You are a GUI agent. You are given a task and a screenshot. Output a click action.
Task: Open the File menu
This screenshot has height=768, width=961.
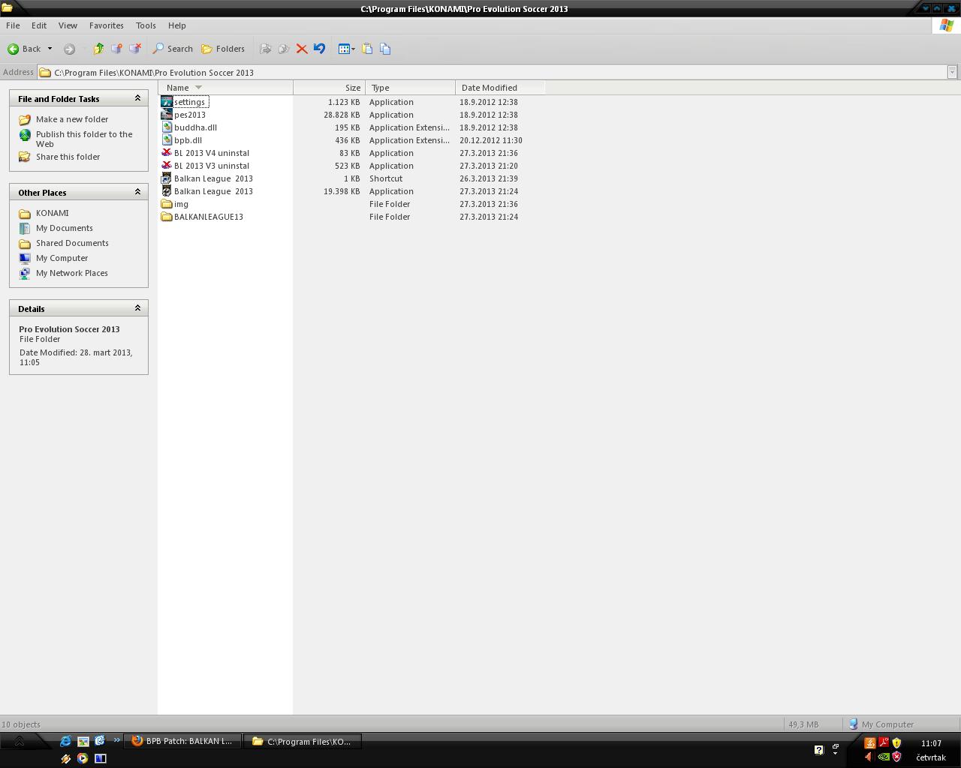click(x=13, y=25)
